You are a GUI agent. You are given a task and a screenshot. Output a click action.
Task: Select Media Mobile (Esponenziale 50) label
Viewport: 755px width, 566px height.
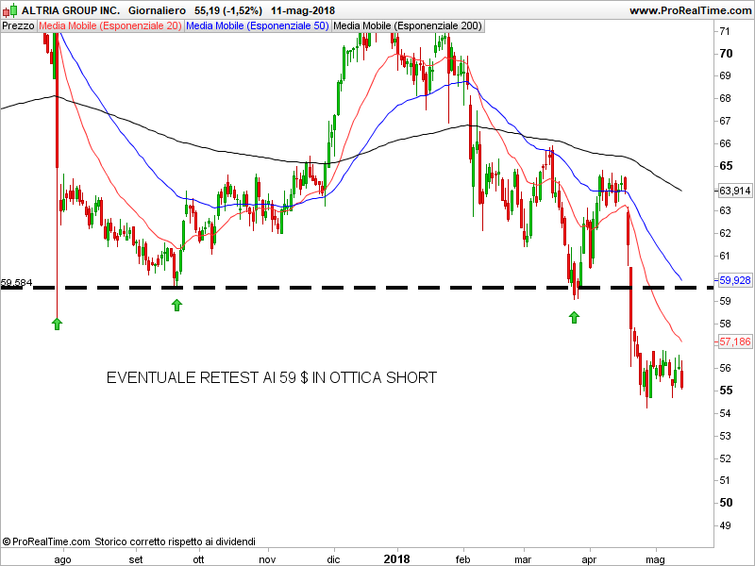[x=258, y=25]
